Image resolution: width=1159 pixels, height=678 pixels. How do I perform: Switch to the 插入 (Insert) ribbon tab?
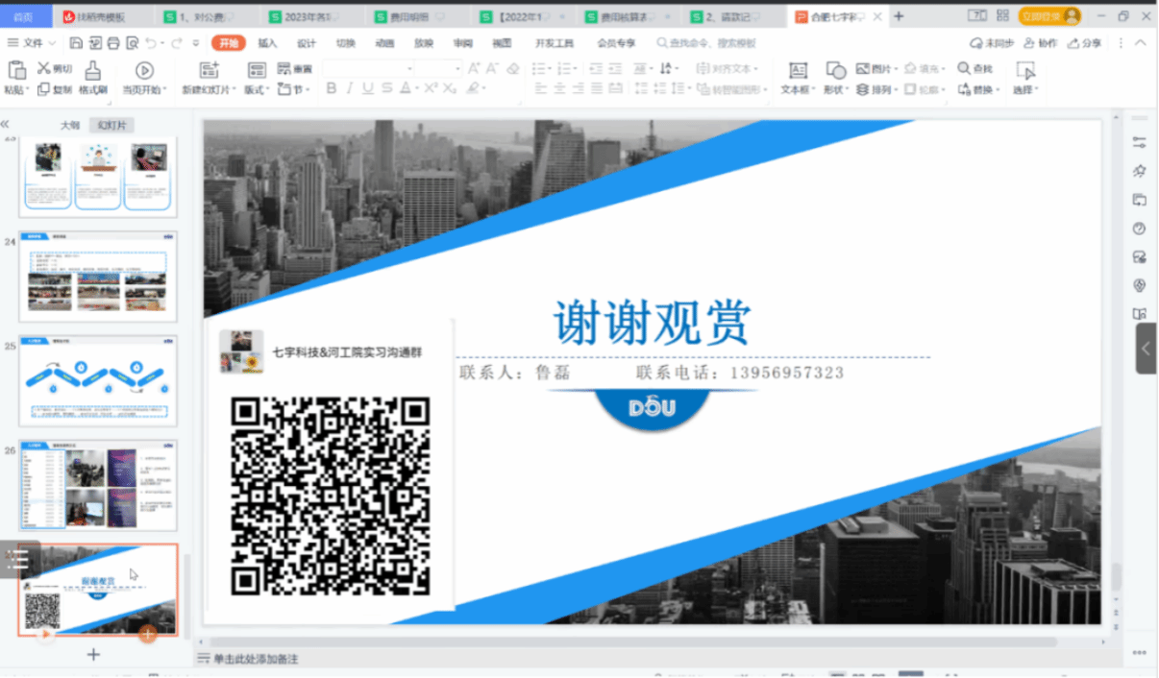(x=267, y=43)
